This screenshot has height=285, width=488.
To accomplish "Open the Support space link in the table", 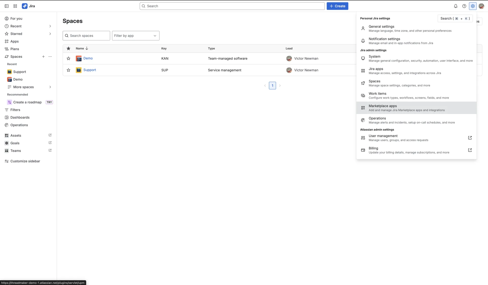I will tap(90, 70).
